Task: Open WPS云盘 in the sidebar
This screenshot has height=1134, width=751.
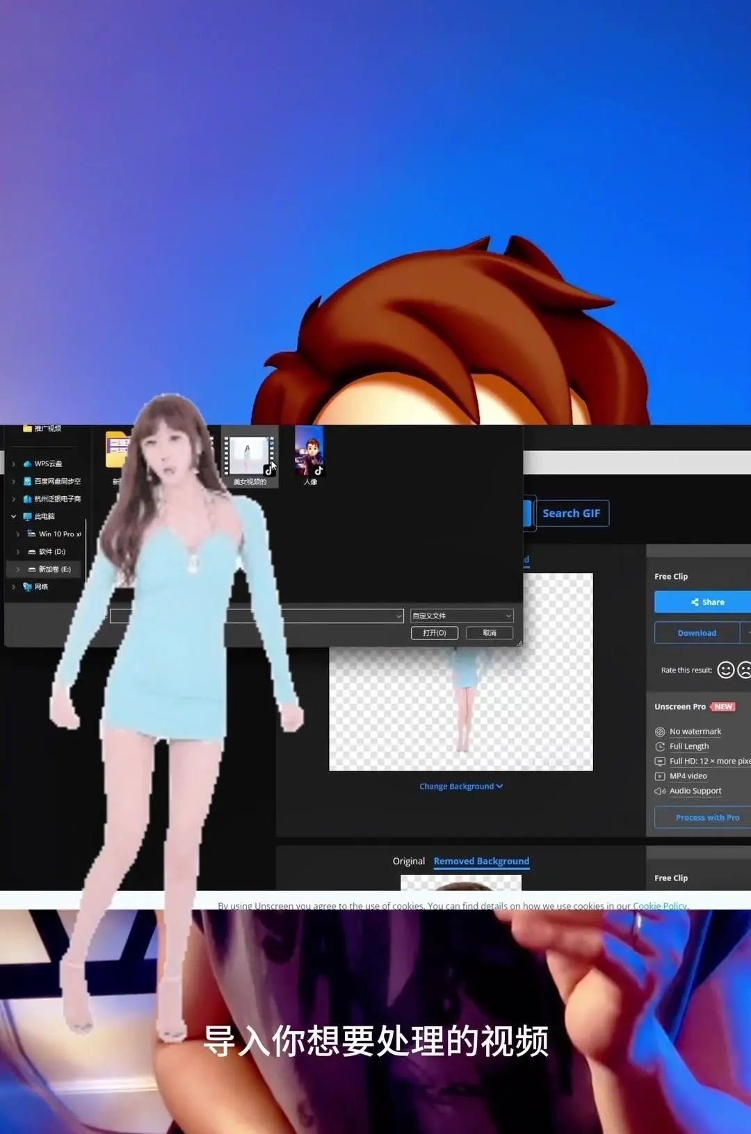Action: coord(47,463)
